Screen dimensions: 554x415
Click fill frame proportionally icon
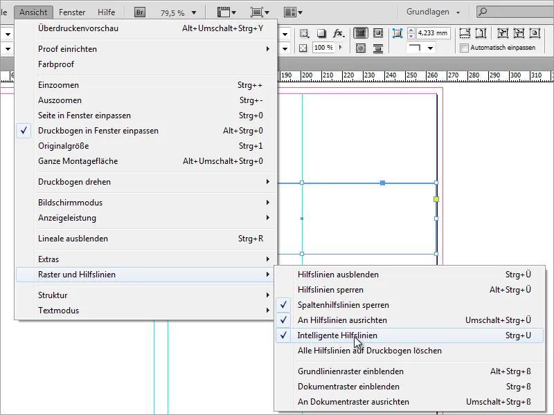pos(465,33)
